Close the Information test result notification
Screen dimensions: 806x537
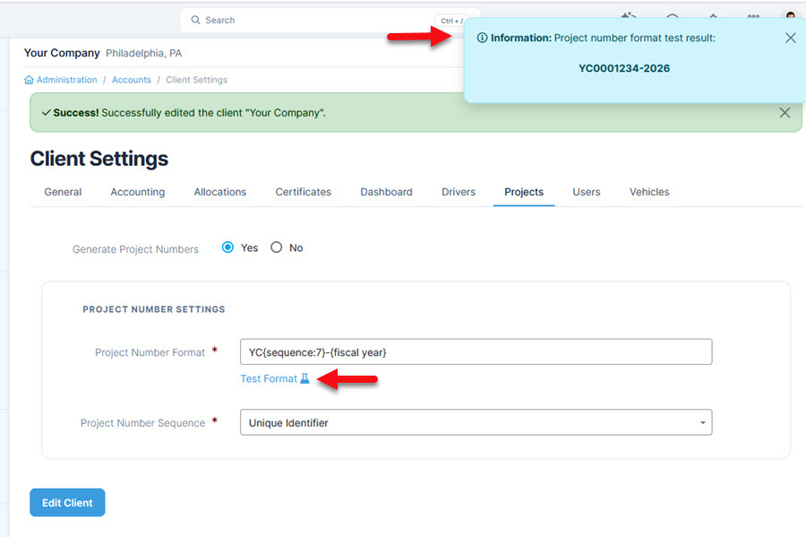(x=790, y=38)
